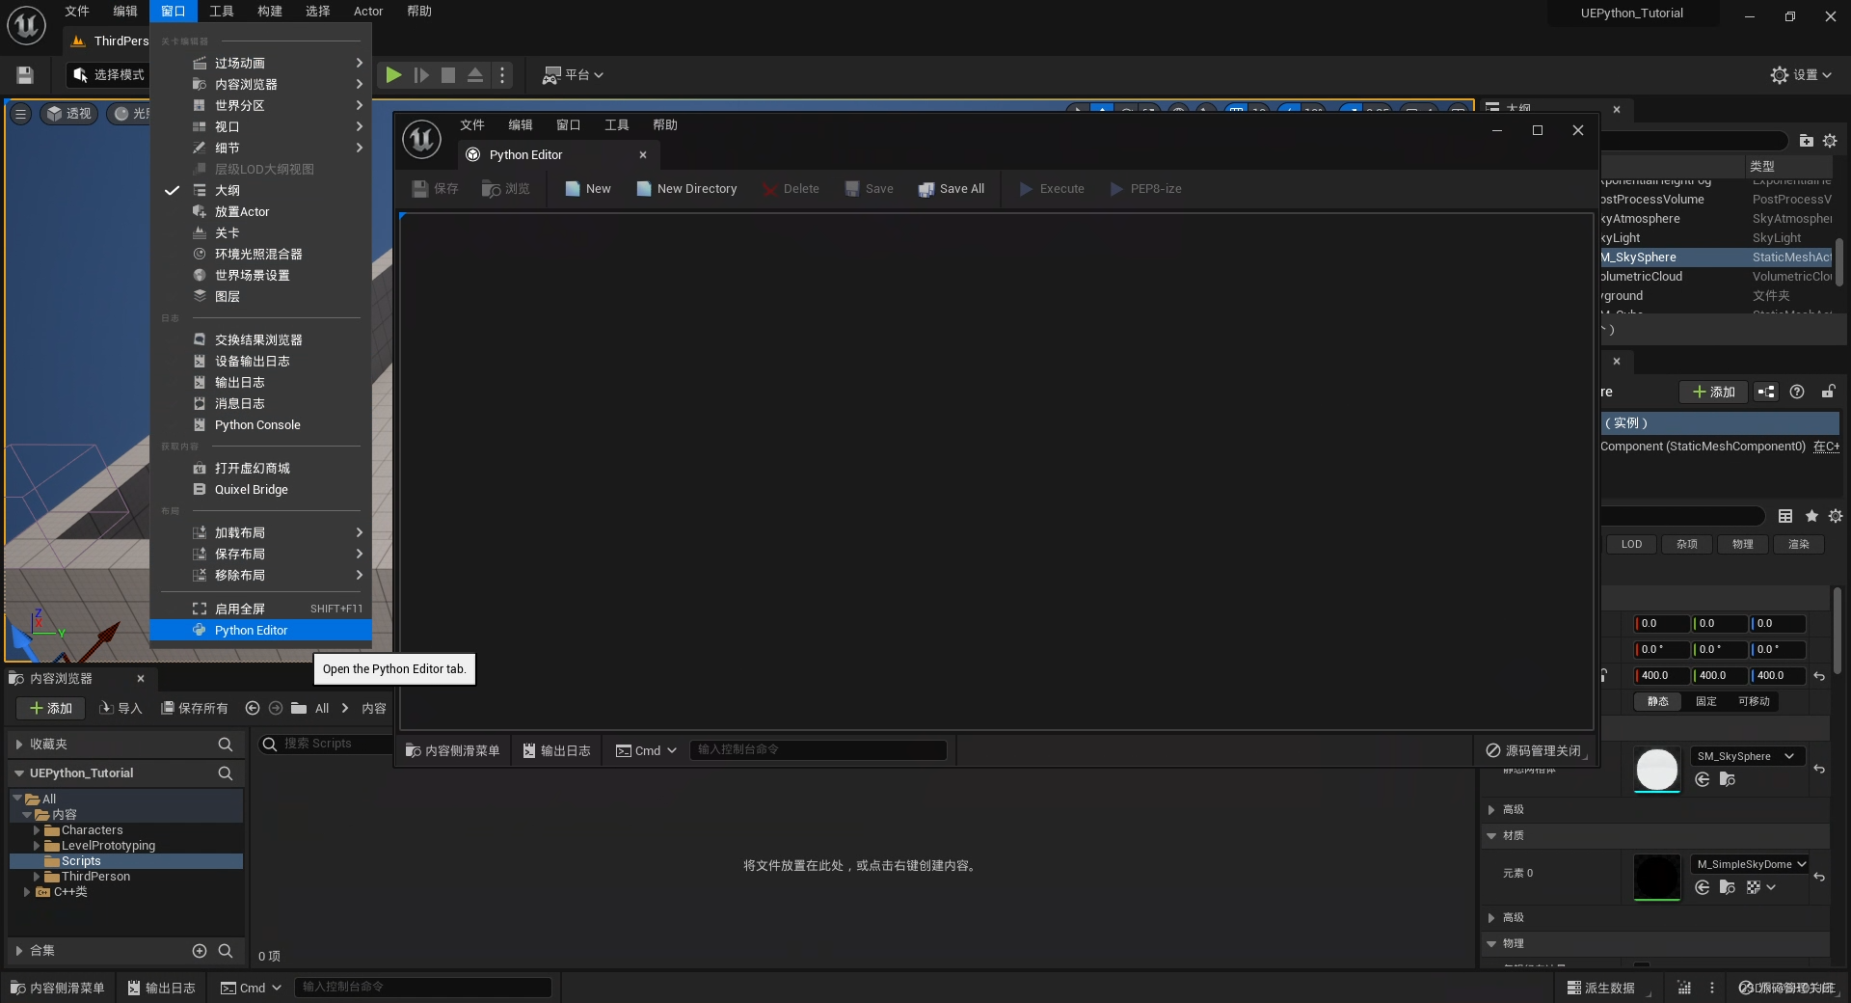Viewport: 1851px width, 1003px height.
Task: Click the search icon in 合集 row
Action: 226,951
